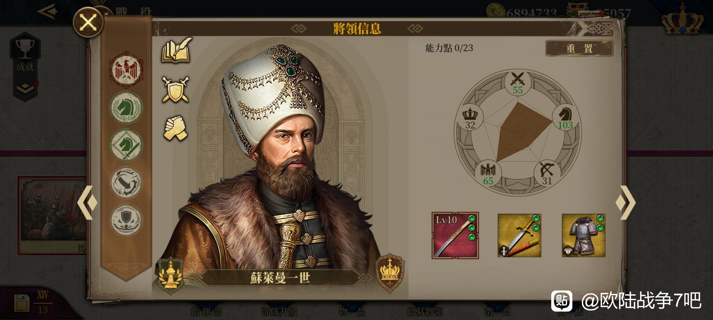Image resolution: width=713 pixels, height=320 pixels.
Task: Open the handshake icon
Action: (x=176, y=128)
